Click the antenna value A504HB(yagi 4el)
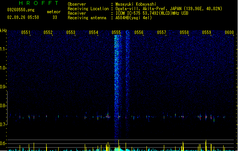The width and height of the screenshot is (238, 151). [x=134, y=18]
